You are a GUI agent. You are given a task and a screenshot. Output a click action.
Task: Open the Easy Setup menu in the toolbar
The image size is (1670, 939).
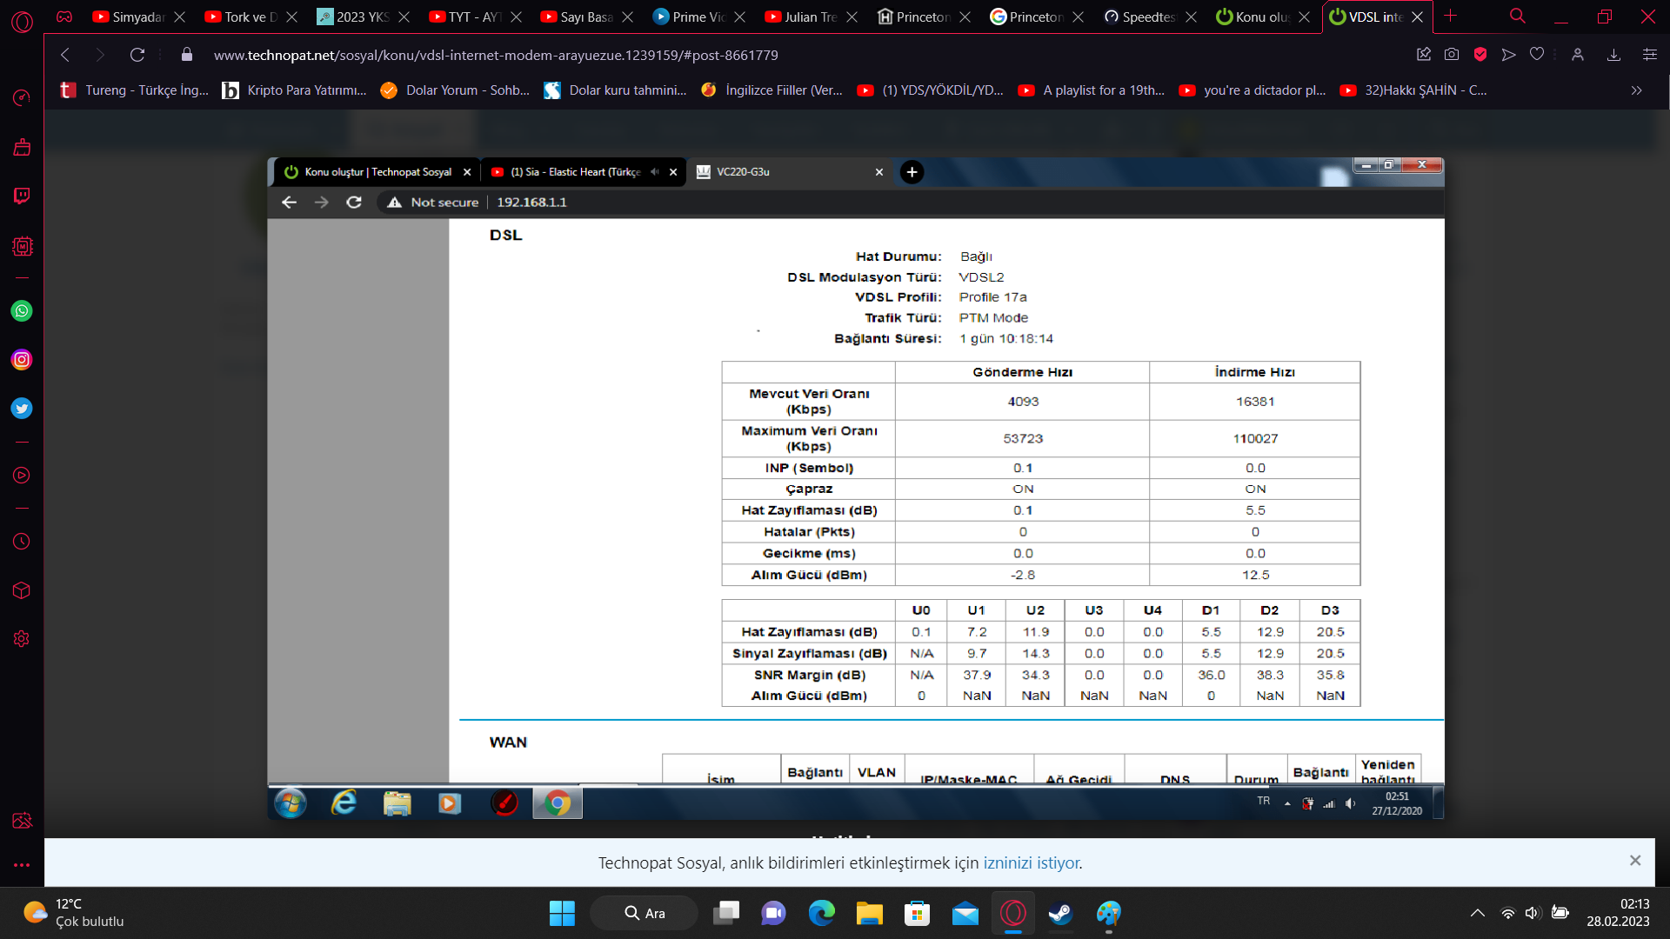[x=1649, y=55]
